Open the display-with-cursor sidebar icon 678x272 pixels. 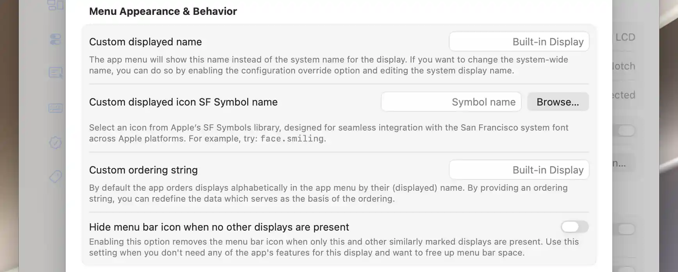(55, 73)
